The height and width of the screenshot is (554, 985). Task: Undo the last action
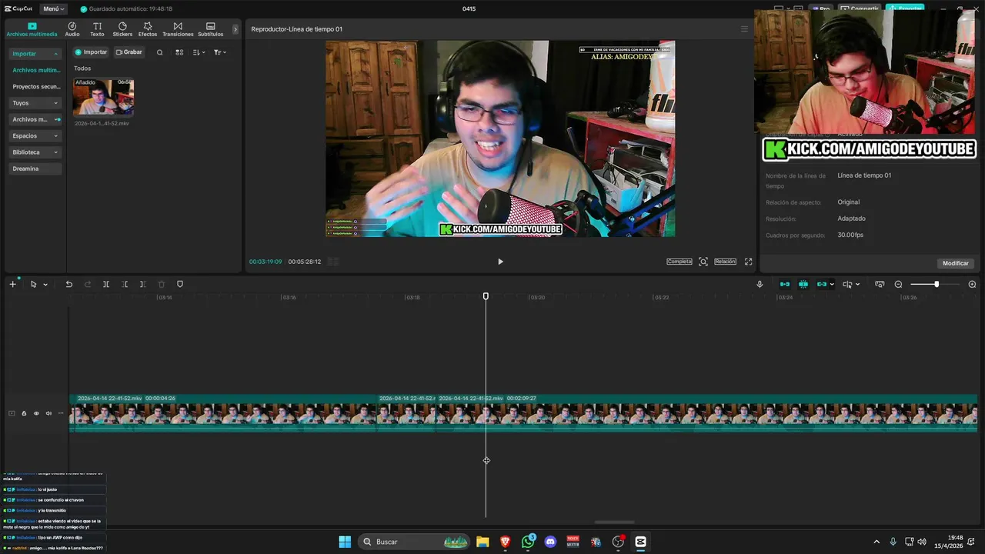pos(68,284)
